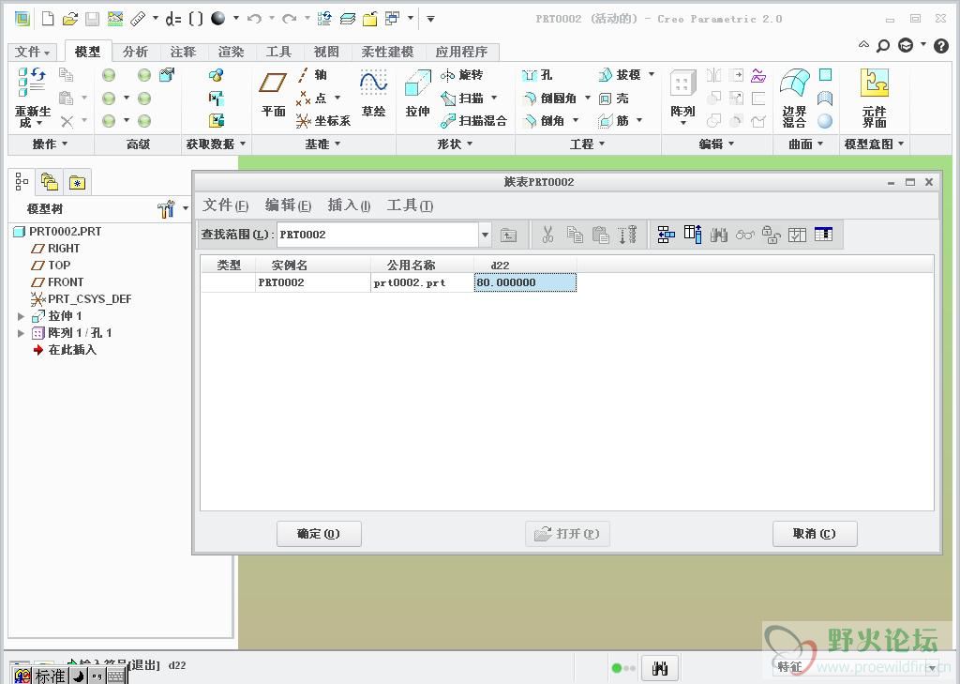Click the verify instances checkmark icon in family table
This screenshot has height=684, width=960.
pos(797,235)
